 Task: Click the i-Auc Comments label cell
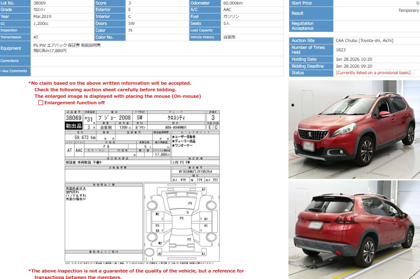coord(15,71)
